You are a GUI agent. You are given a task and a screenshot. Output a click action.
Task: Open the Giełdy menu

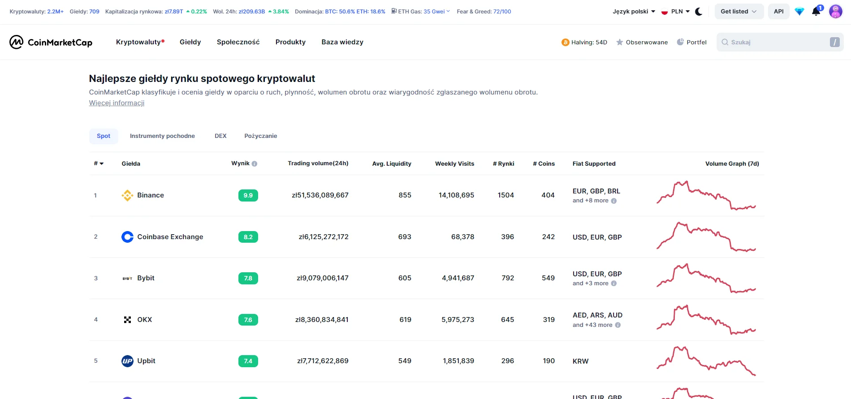(x=190, y=42)
